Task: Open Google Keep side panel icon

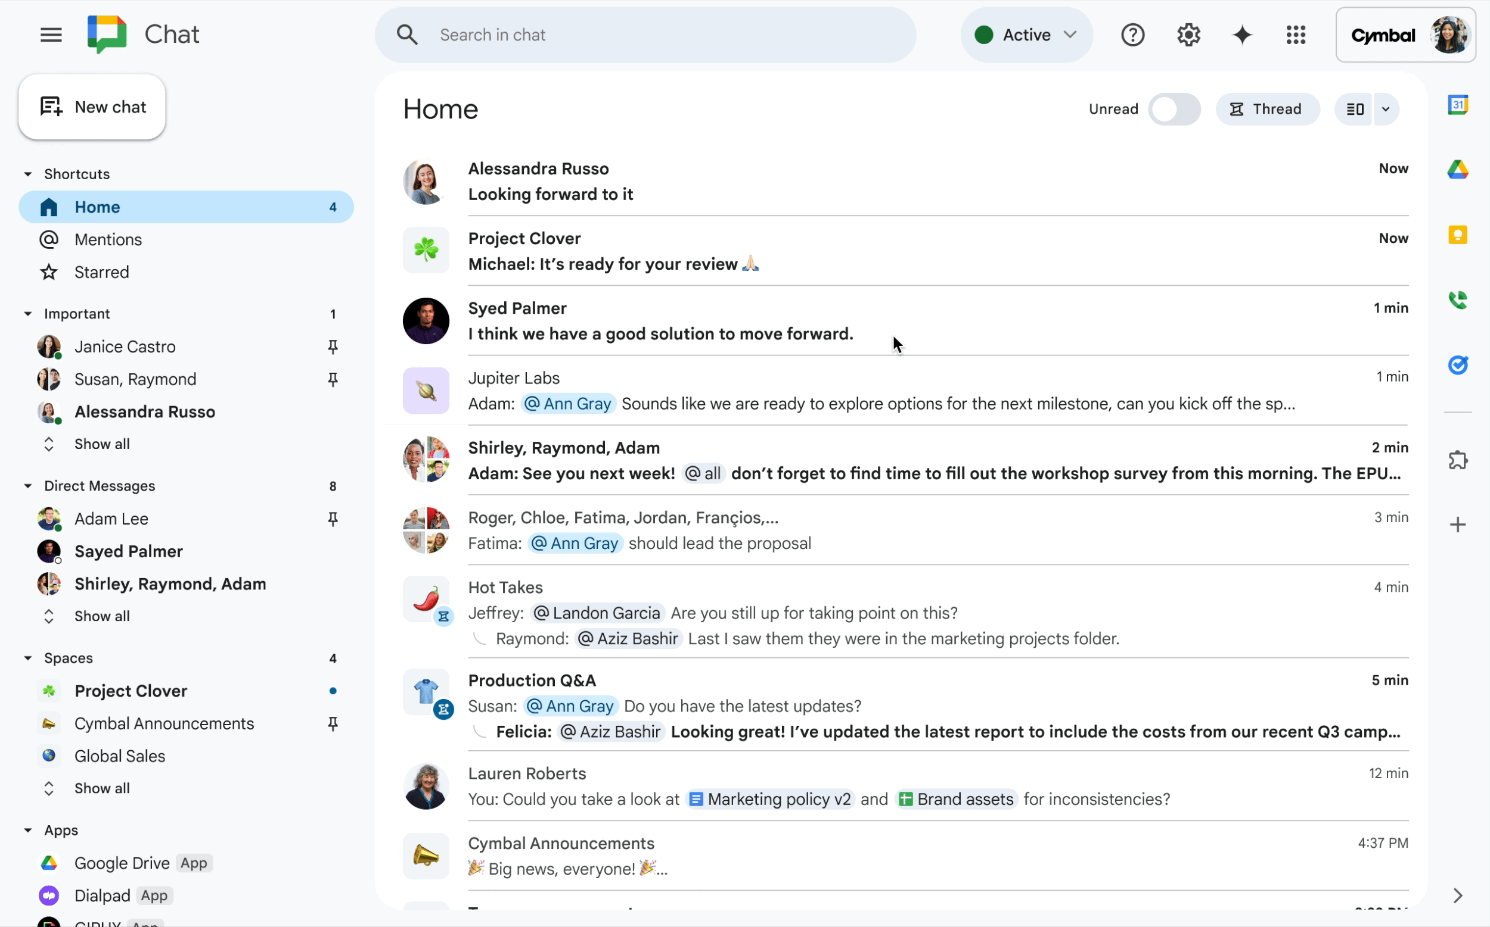Action: click(1457, 235)
